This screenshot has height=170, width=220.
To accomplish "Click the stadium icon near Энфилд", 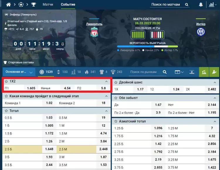I will pyautogui.click(x=6, y=14).
